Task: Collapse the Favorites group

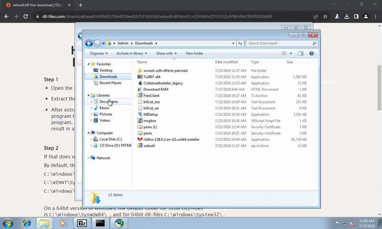Action: 88,64
